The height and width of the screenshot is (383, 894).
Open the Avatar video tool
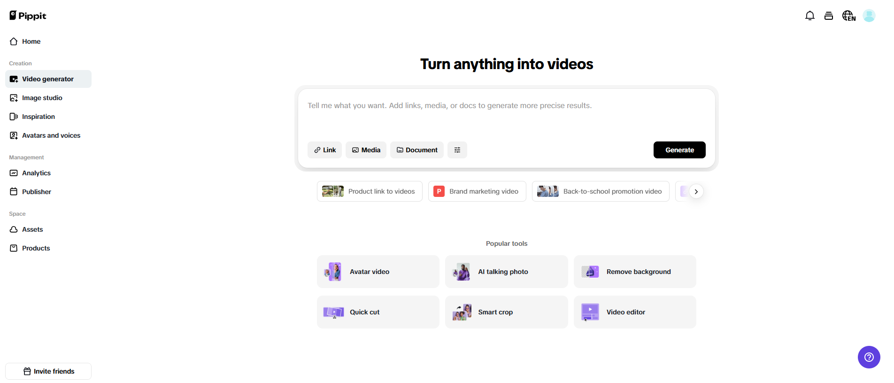coord(378,272)
